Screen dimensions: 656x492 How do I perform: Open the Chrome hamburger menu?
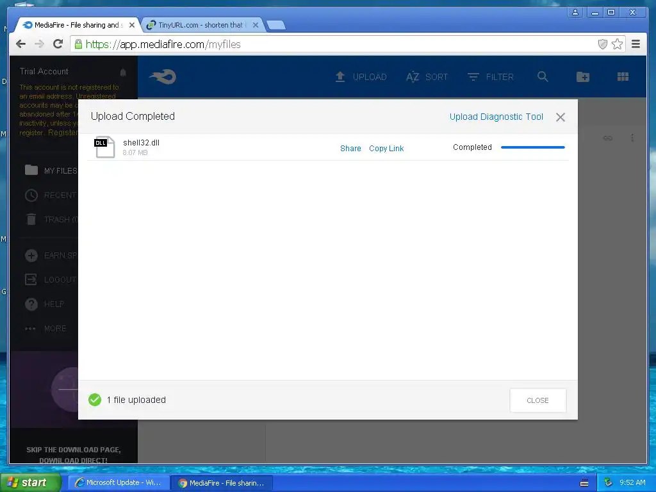tap(635, 44)
